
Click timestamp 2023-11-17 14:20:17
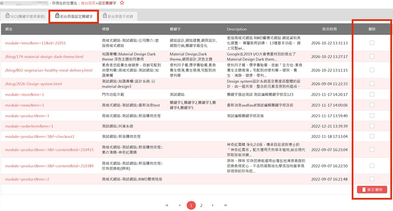pyautogui.click(x=329, y=94)
